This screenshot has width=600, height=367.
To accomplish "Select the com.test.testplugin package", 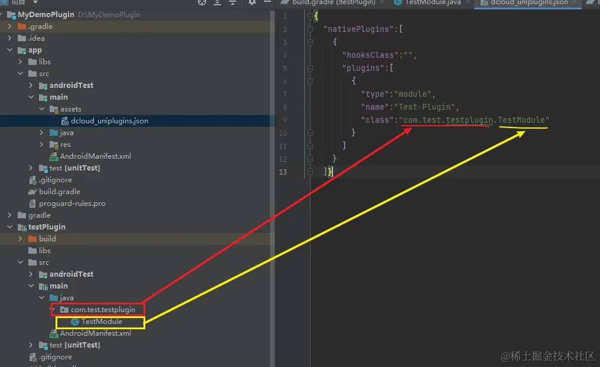I will point(103,310).
